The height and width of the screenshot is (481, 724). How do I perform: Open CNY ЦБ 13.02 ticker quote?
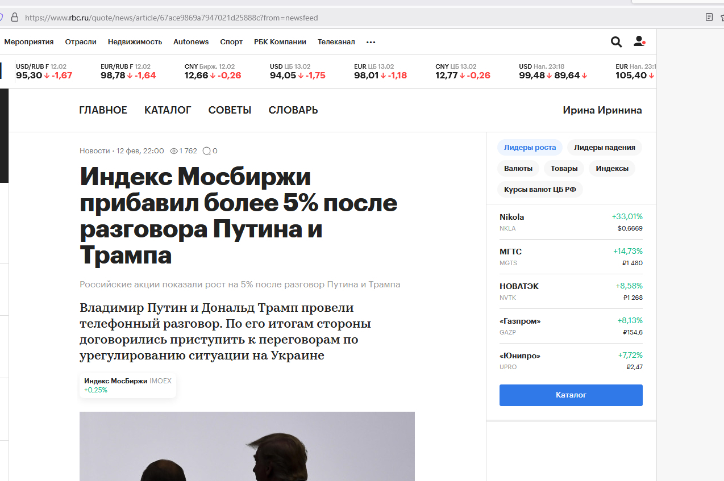463,71
